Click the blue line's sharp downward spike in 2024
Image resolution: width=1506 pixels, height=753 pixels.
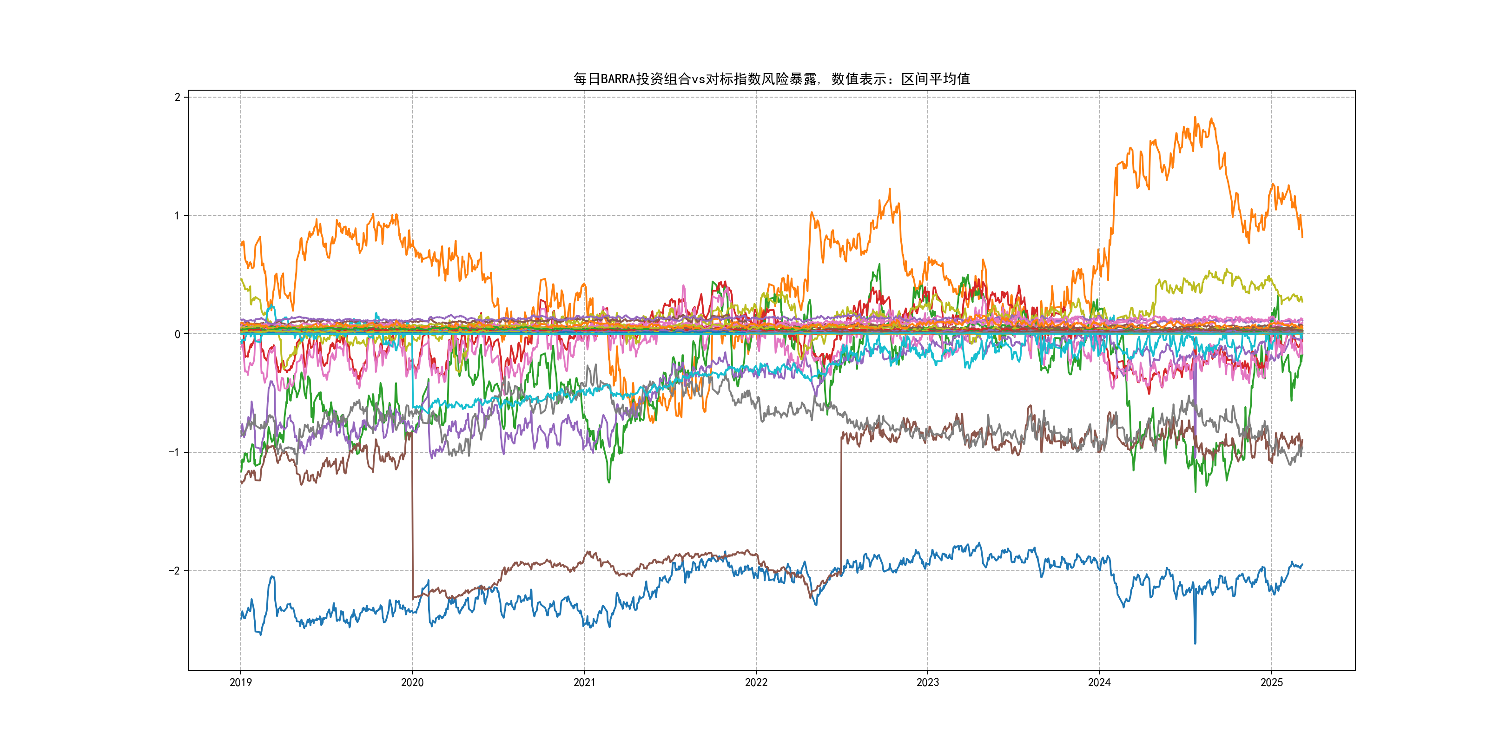(x=1195, y=642)
